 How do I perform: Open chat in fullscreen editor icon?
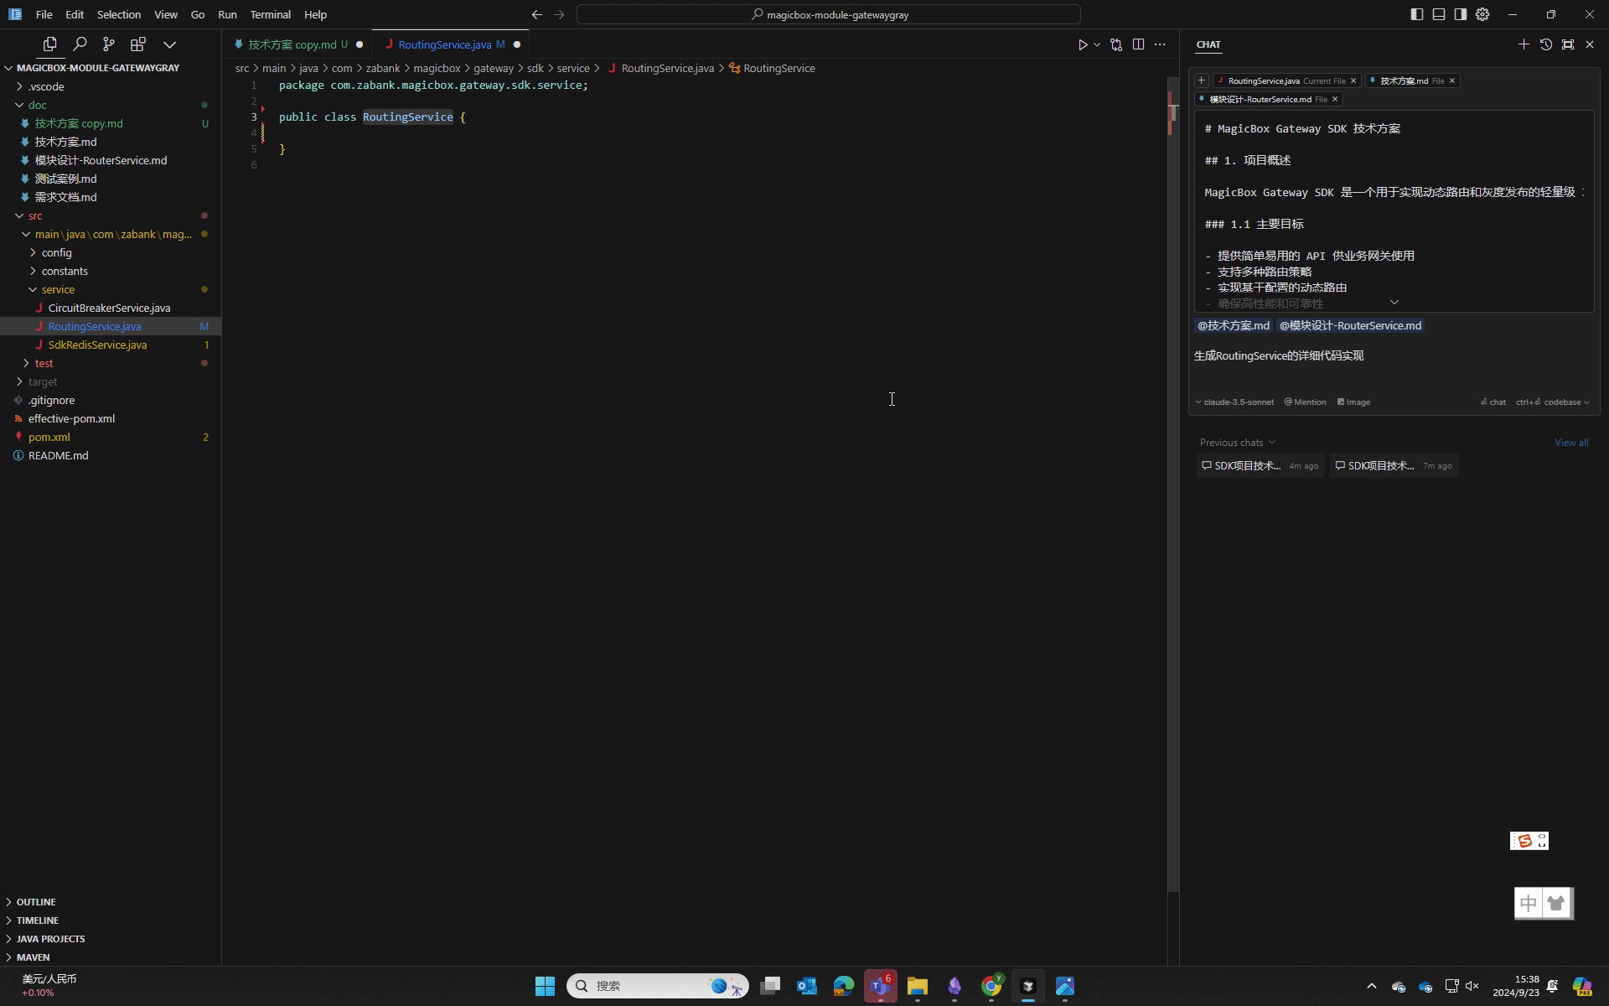tap(1568, 44)
